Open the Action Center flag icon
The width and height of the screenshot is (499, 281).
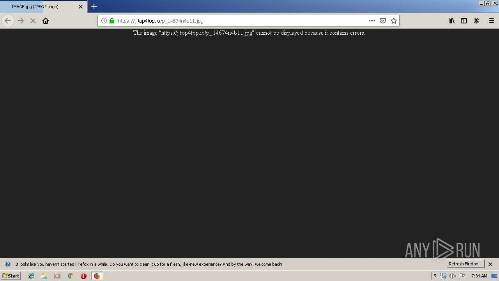pos(462,276)
